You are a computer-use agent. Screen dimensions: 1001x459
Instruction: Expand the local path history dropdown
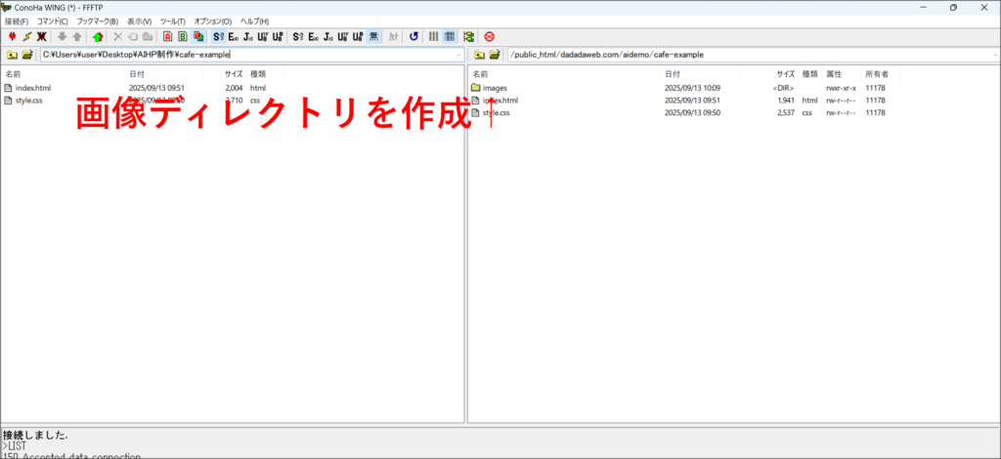pyautogui.click(x=458, y=55)
